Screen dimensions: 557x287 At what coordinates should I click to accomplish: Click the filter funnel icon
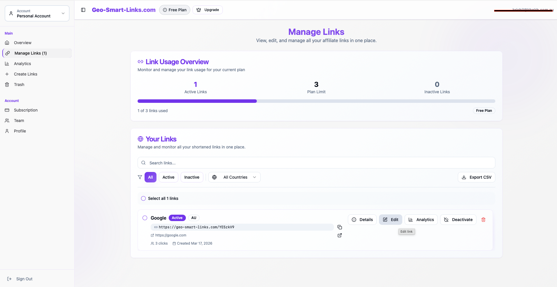(x=140, y=177)
